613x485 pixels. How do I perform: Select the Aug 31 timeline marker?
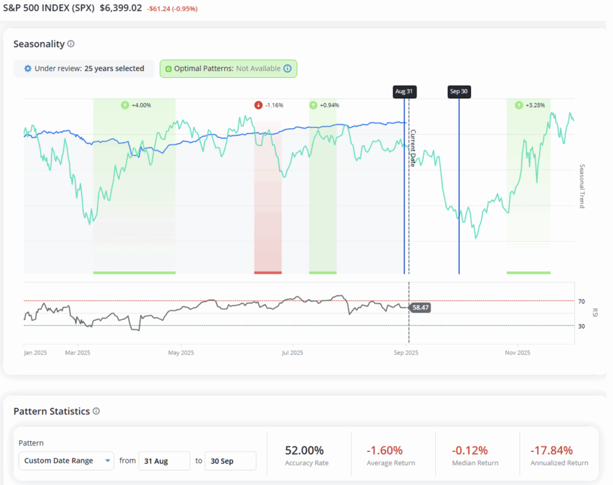pyautogui.click(x=404, y=91)
